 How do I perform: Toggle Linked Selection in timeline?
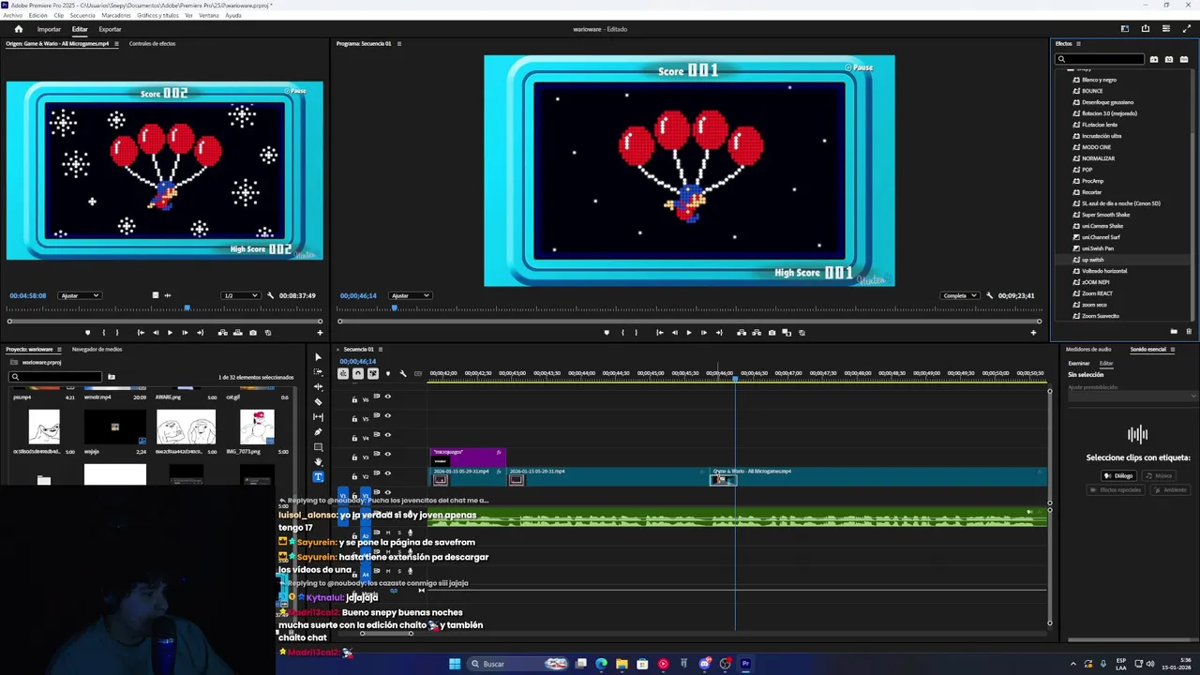[373, 373]
